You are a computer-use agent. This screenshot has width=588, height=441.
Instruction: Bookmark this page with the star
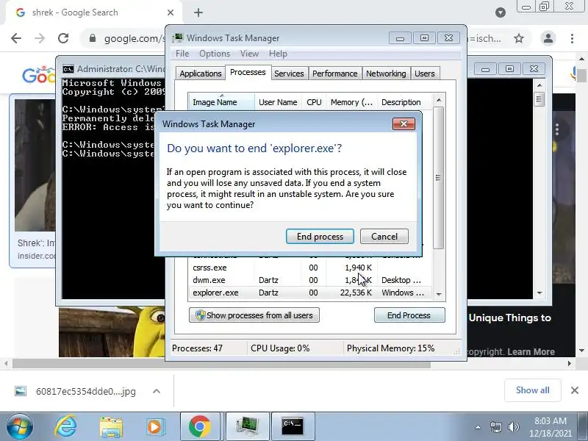click(519, 38)
